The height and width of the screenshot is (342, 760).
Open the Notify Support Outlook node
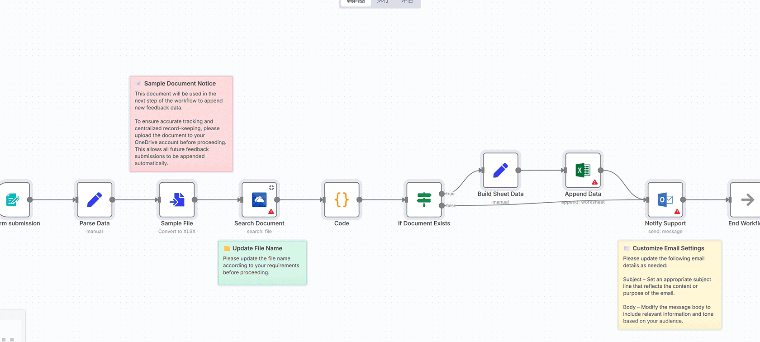point(665,199)
